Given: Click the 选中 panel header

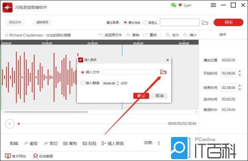Looking at the screenshot, I should tap(223, 35).
